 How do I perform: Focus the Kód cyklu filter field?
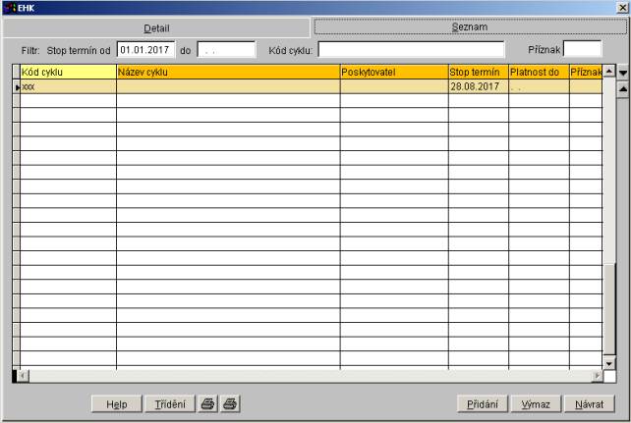(410, 49)
